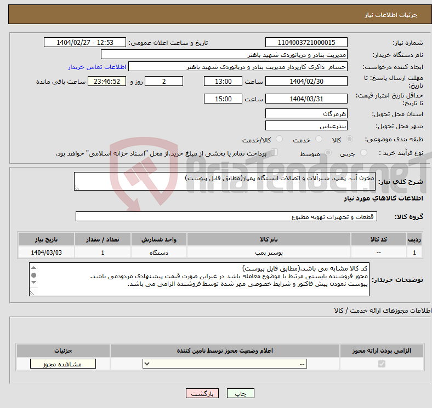Click the announcement date field 1404/02/27 - 12:53

click(x=85, y=42)
